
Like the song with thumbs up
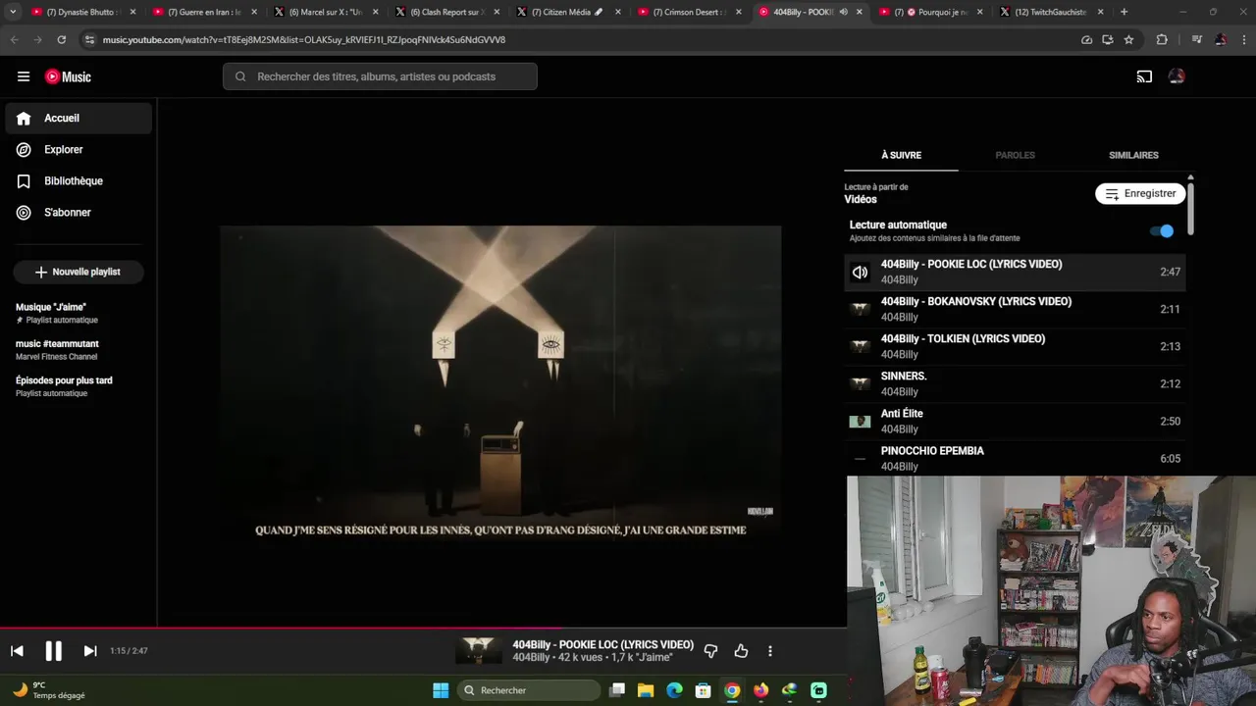(741, 651)
